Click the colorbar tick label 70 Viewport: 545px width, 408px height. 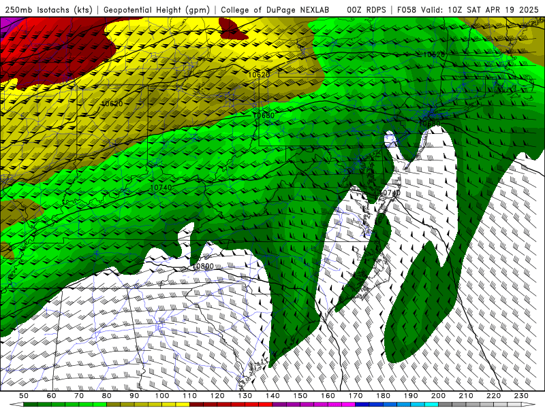point(79,396)
